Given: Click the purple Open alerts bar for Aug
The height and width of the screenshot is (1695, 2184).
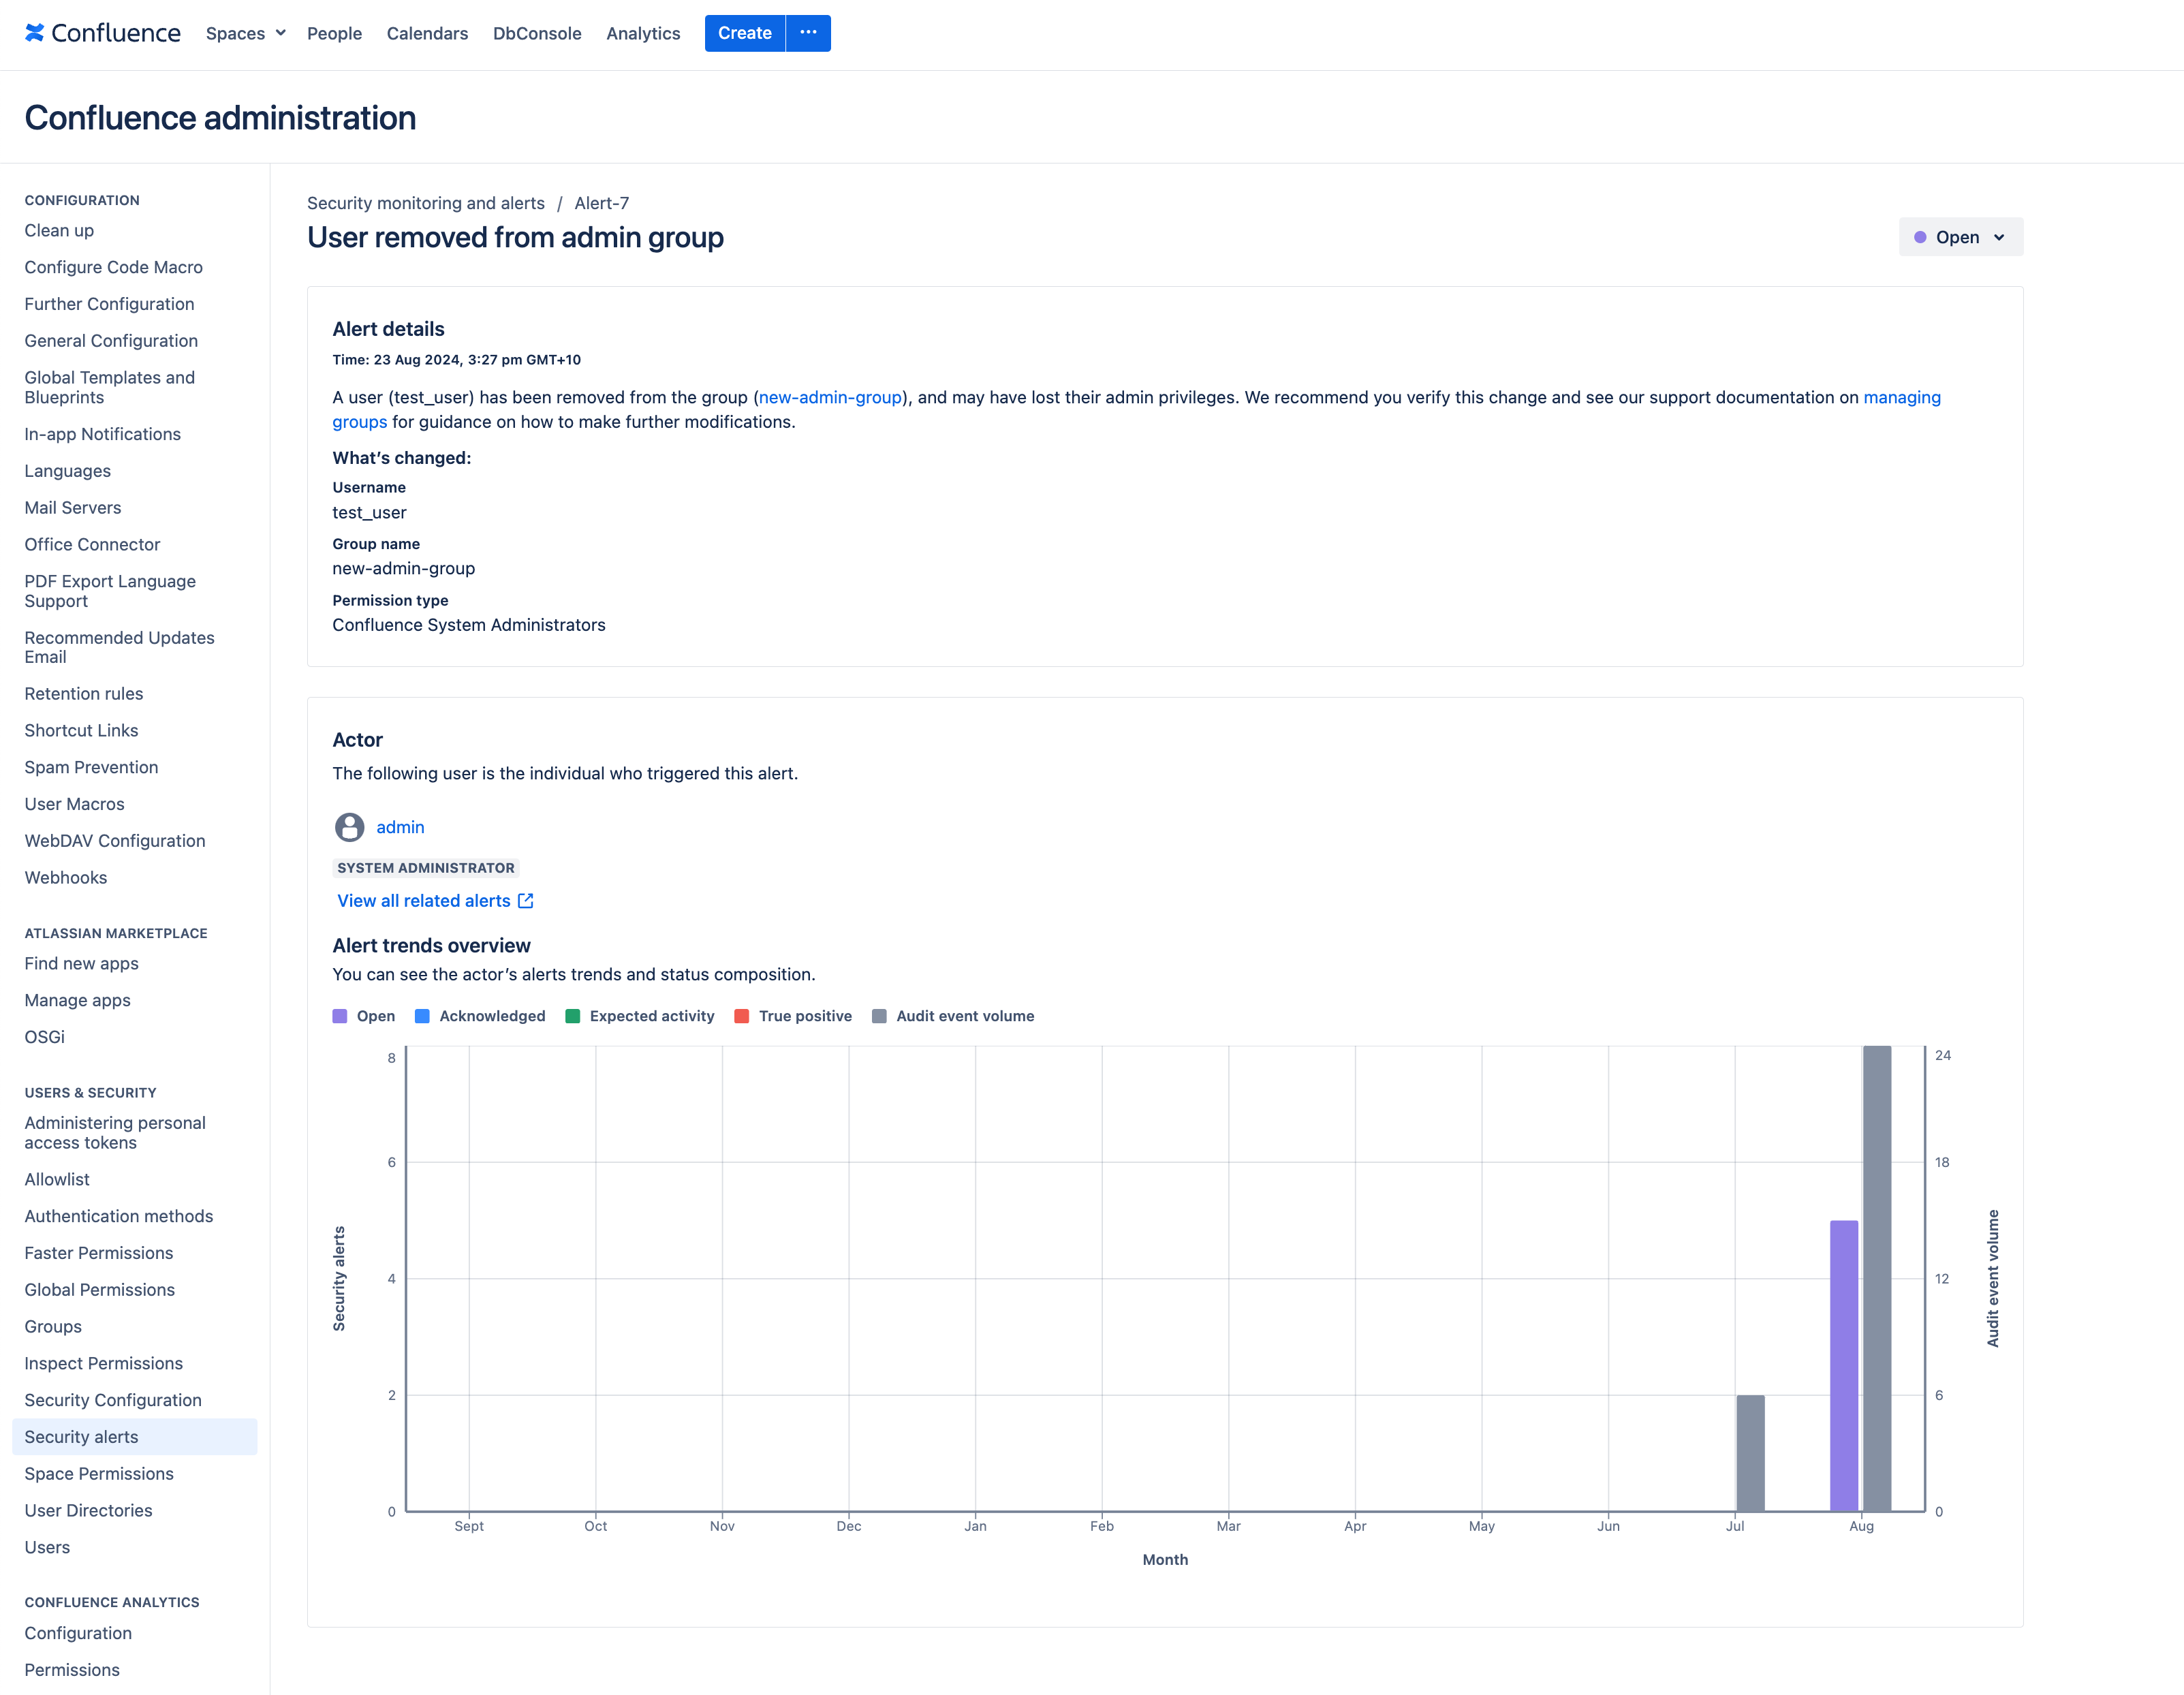Looking at the screenshot, I should tap(1844, 1366).
